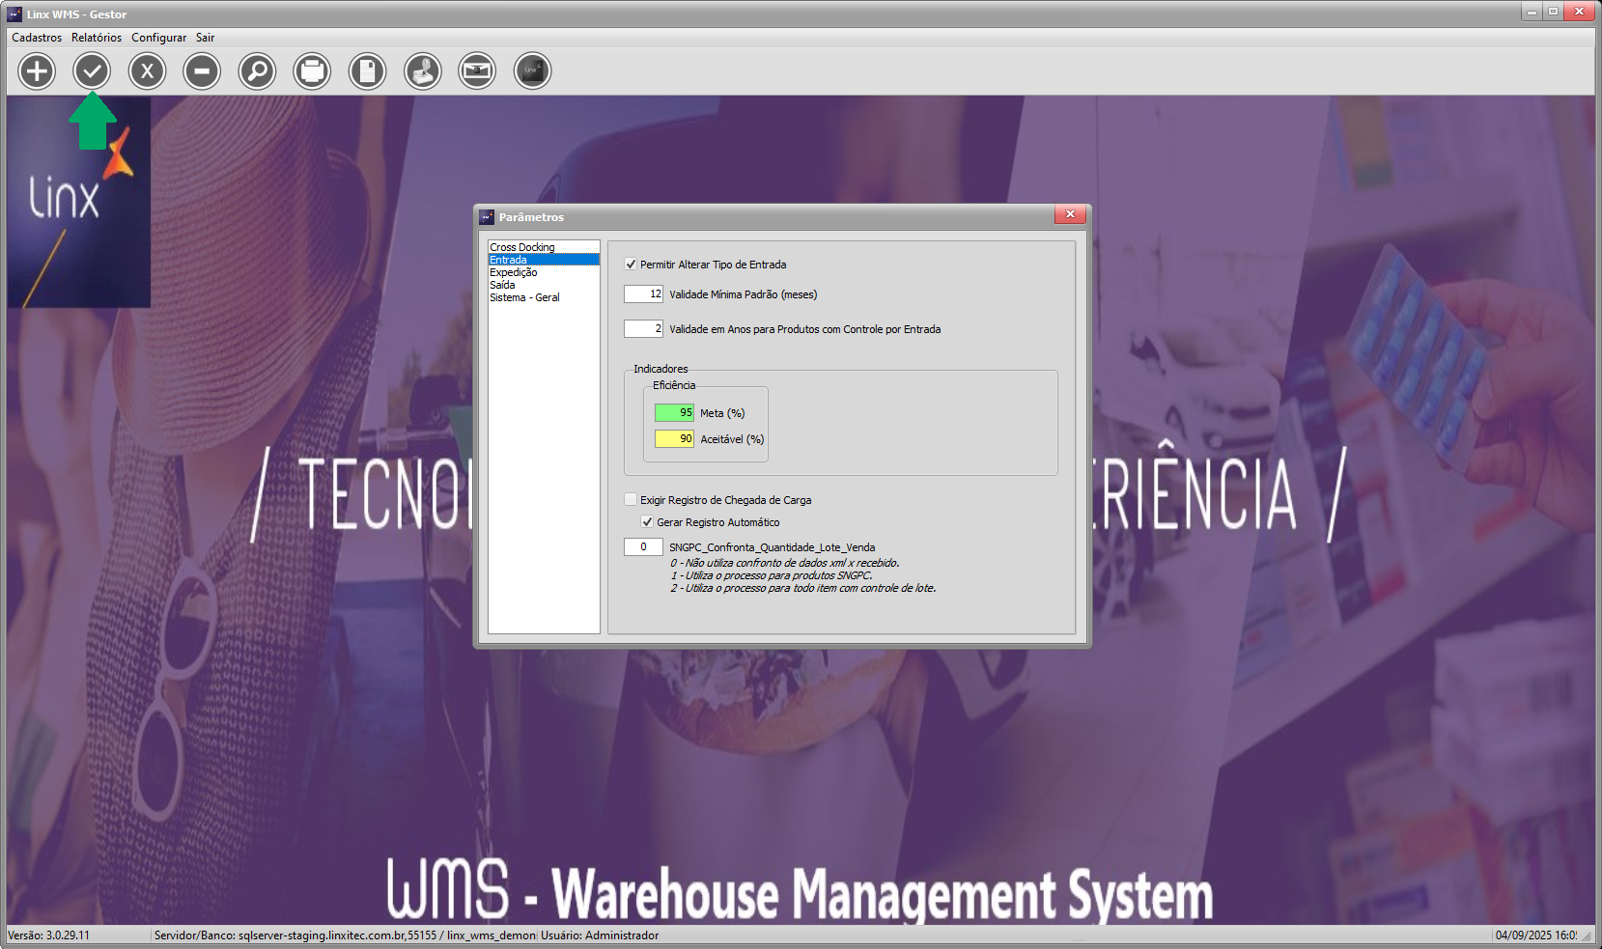1602x949 pixels.
Task: Click the envelope toolbar icon
Action: click(x=477, y=70)
